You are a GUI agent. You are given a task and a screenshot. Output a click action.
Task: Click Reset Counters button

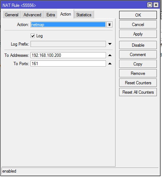[138, 83]
